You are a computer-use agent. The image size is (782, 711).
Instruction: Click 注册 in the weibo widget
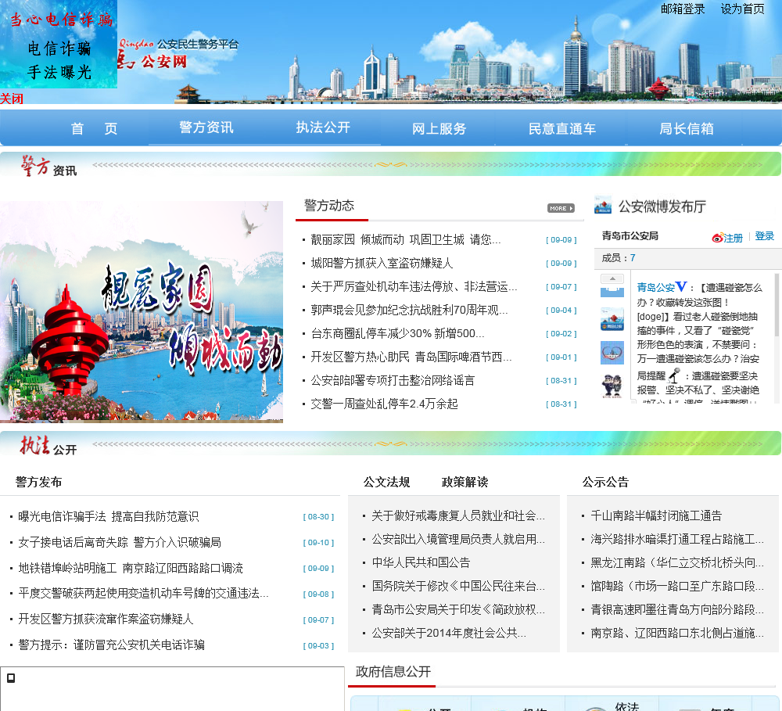(734, 238)
